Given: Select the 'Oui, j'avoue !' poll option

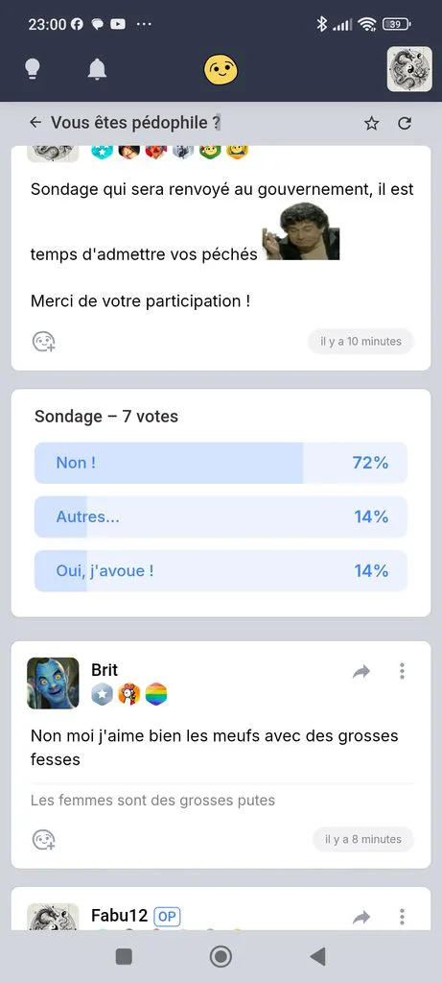Looking at the screenshot, I should point(221,570).
